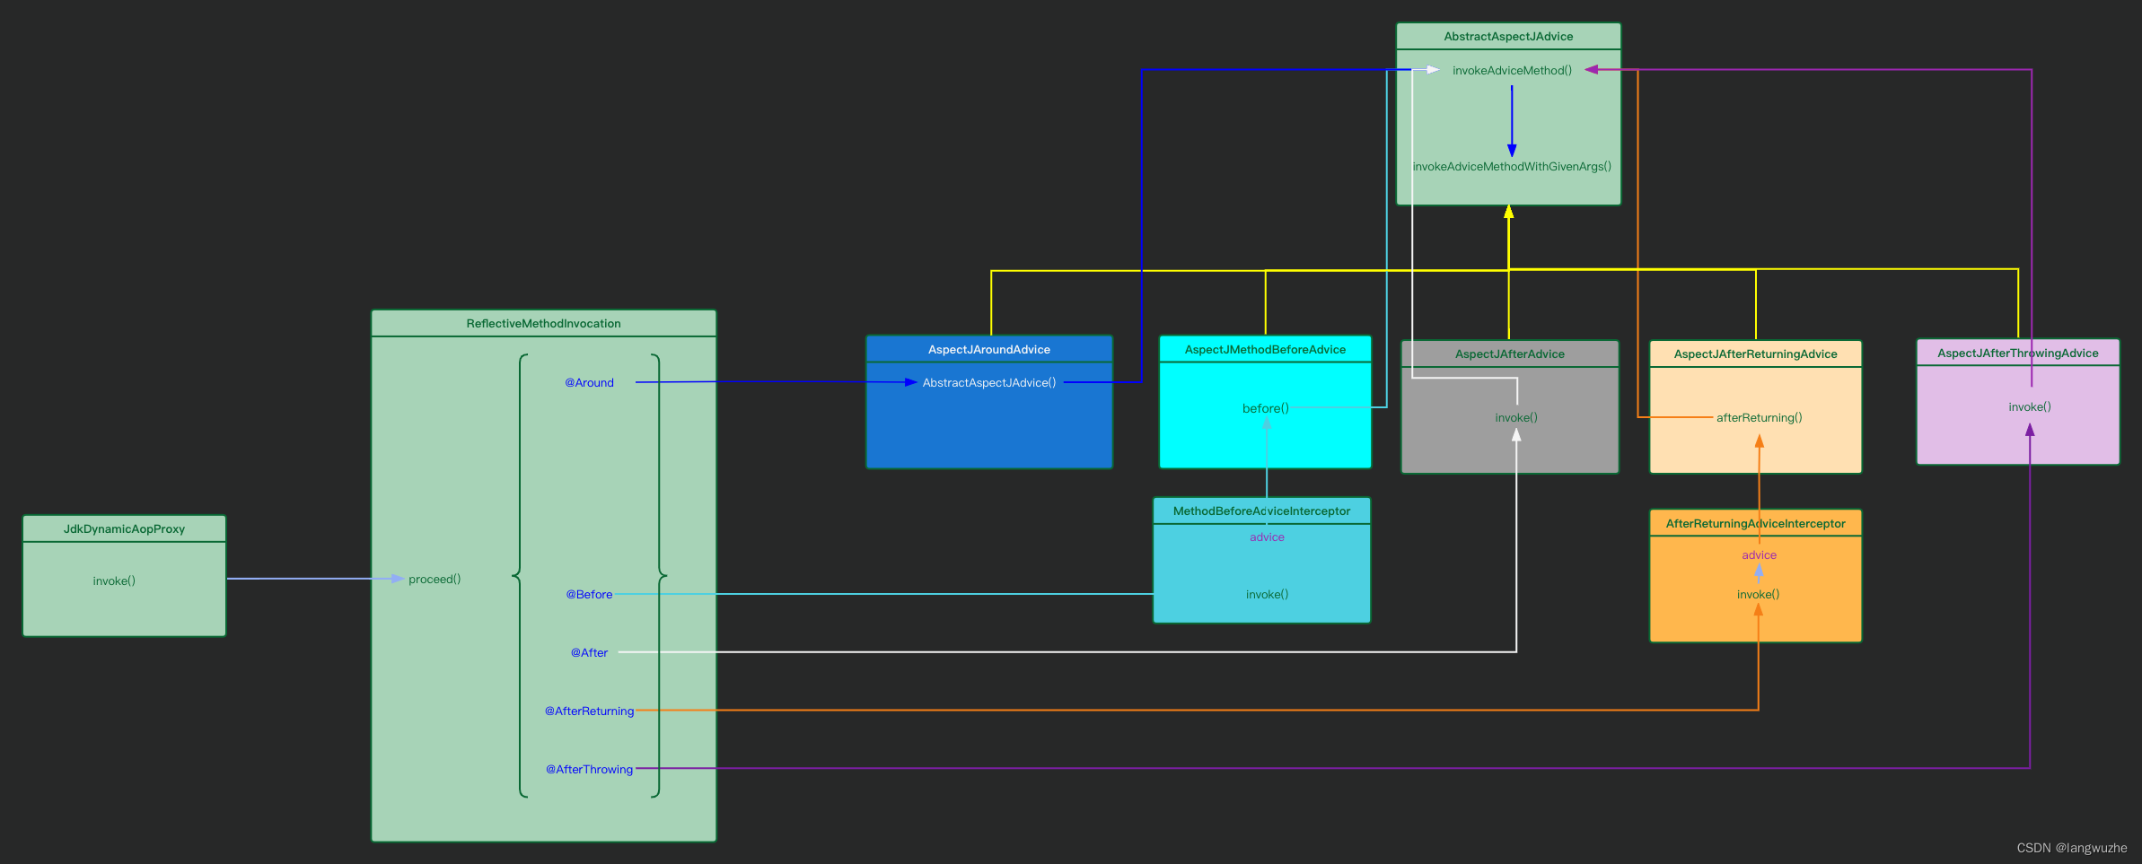Click invoke() in the AspectJAfterAdvice box
Image resolution: width=2142 pixels, height=864 pixels.
(1515, 417)
